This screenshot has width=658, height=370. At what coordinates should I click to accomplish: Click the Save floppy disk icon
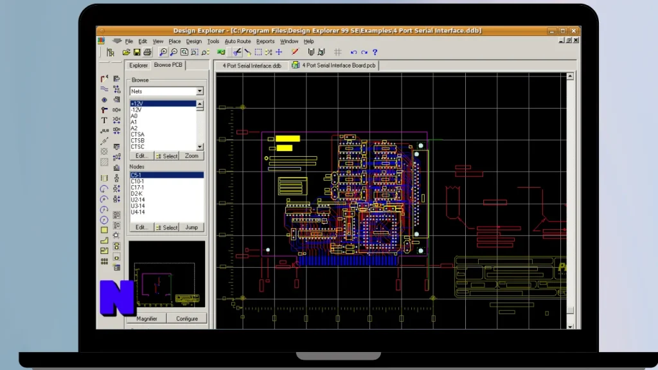137,53
